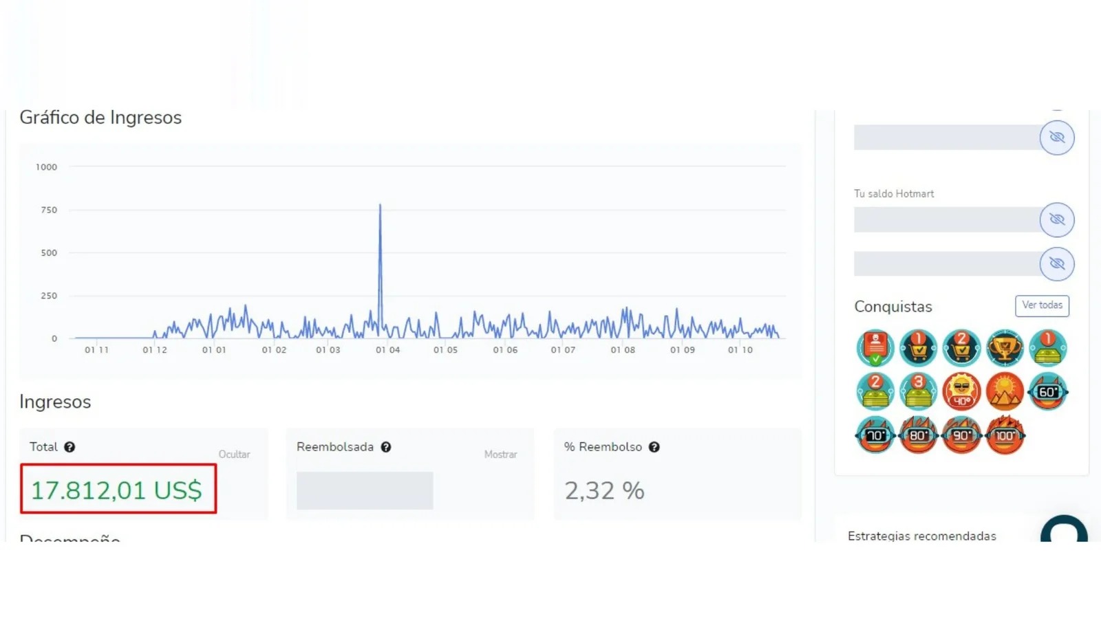Viewport: 1101px width, 619px height.
Task: Show the Reembolsada amount with Mostrar
Action: point(500,455)
